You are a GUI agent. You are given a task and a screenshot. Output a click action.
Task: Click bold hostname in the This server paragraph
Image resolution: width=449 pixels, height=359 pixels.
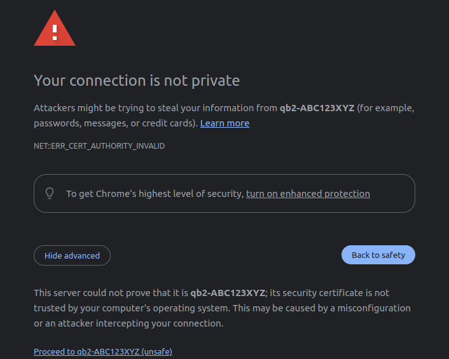point(228,293)
